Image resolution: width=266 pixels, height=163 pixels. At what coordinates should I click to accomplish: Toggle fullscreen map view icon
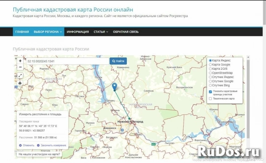(20, 76)
